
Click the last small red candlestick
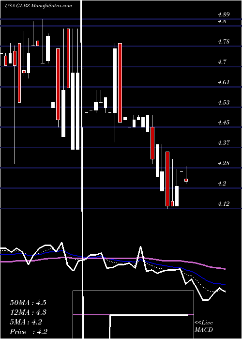[x=186, y=180]
